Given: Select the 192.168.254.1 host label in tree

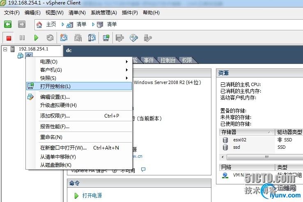Looking at the screenshot, I should pos(33,49).
